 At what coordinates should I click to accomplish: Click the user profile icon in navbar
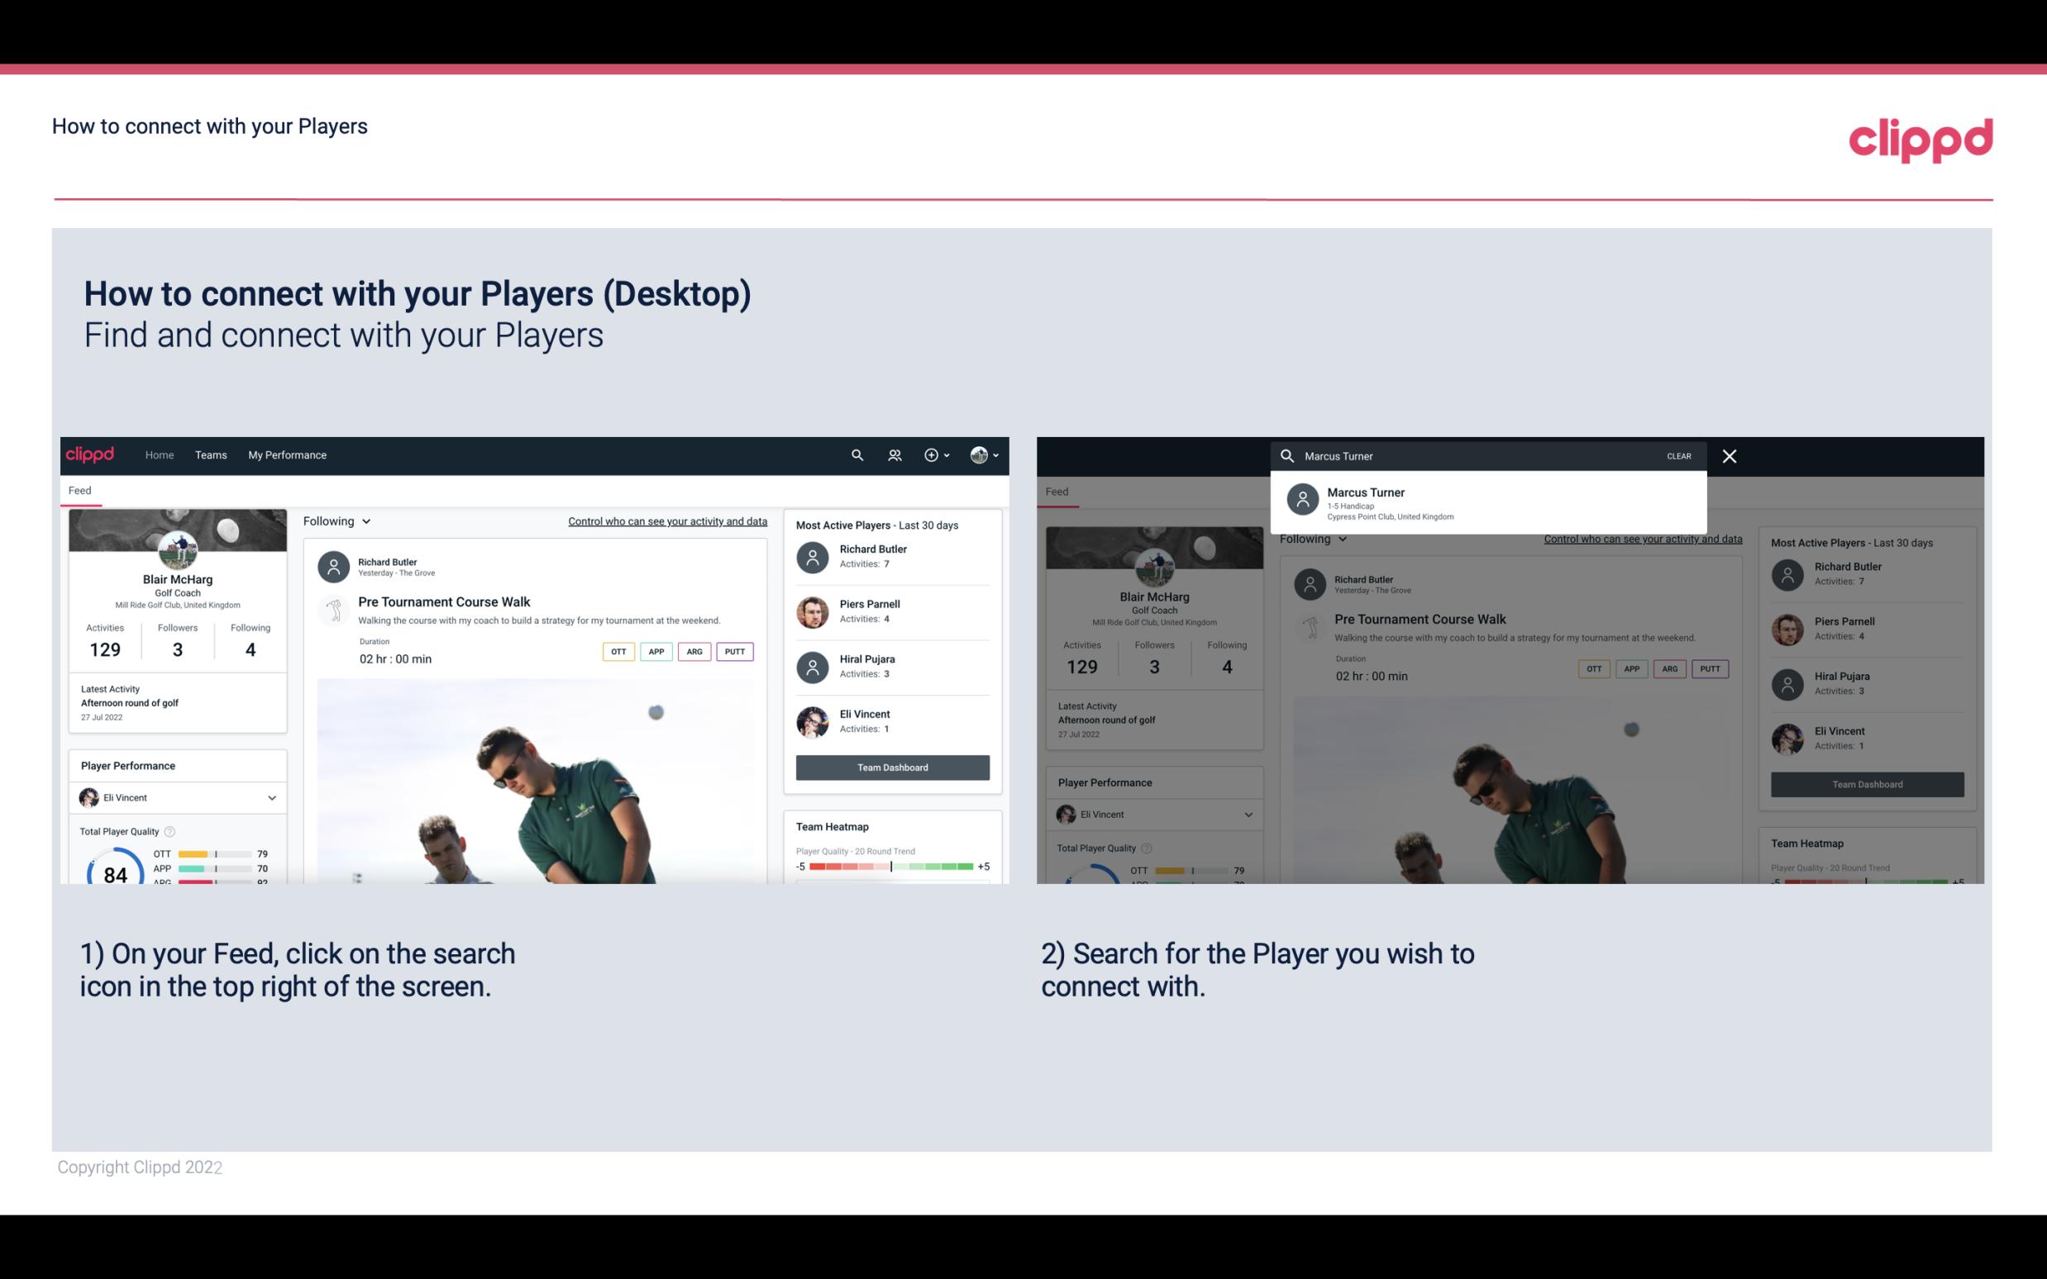pyautogui.click(x=980, y=455)
